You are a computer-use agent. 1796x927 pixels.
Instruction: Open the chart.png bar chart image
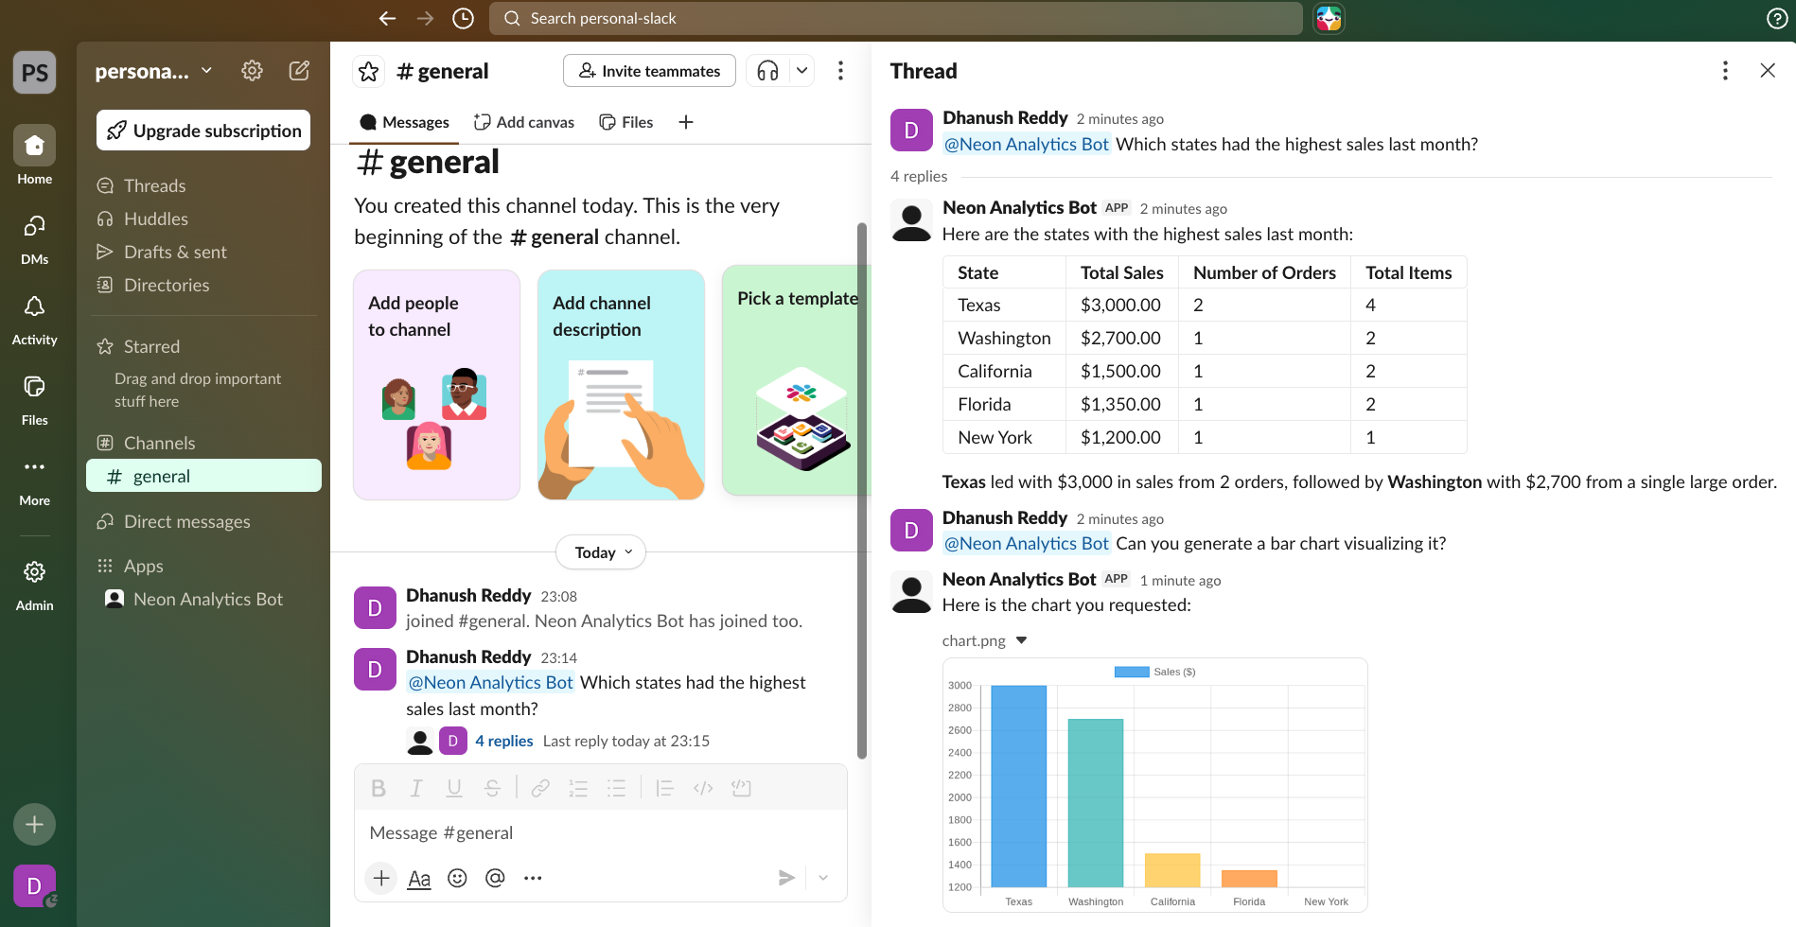[x=1154, y=784]
